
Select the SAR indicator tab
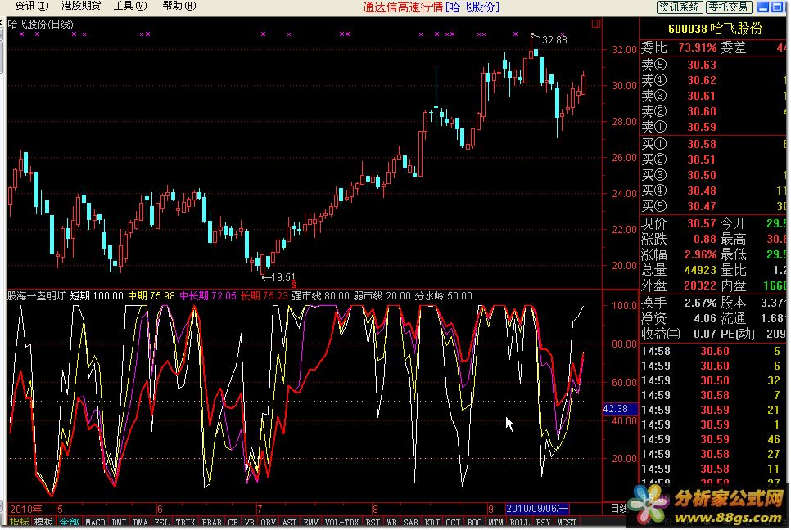(x=410, y=523)
